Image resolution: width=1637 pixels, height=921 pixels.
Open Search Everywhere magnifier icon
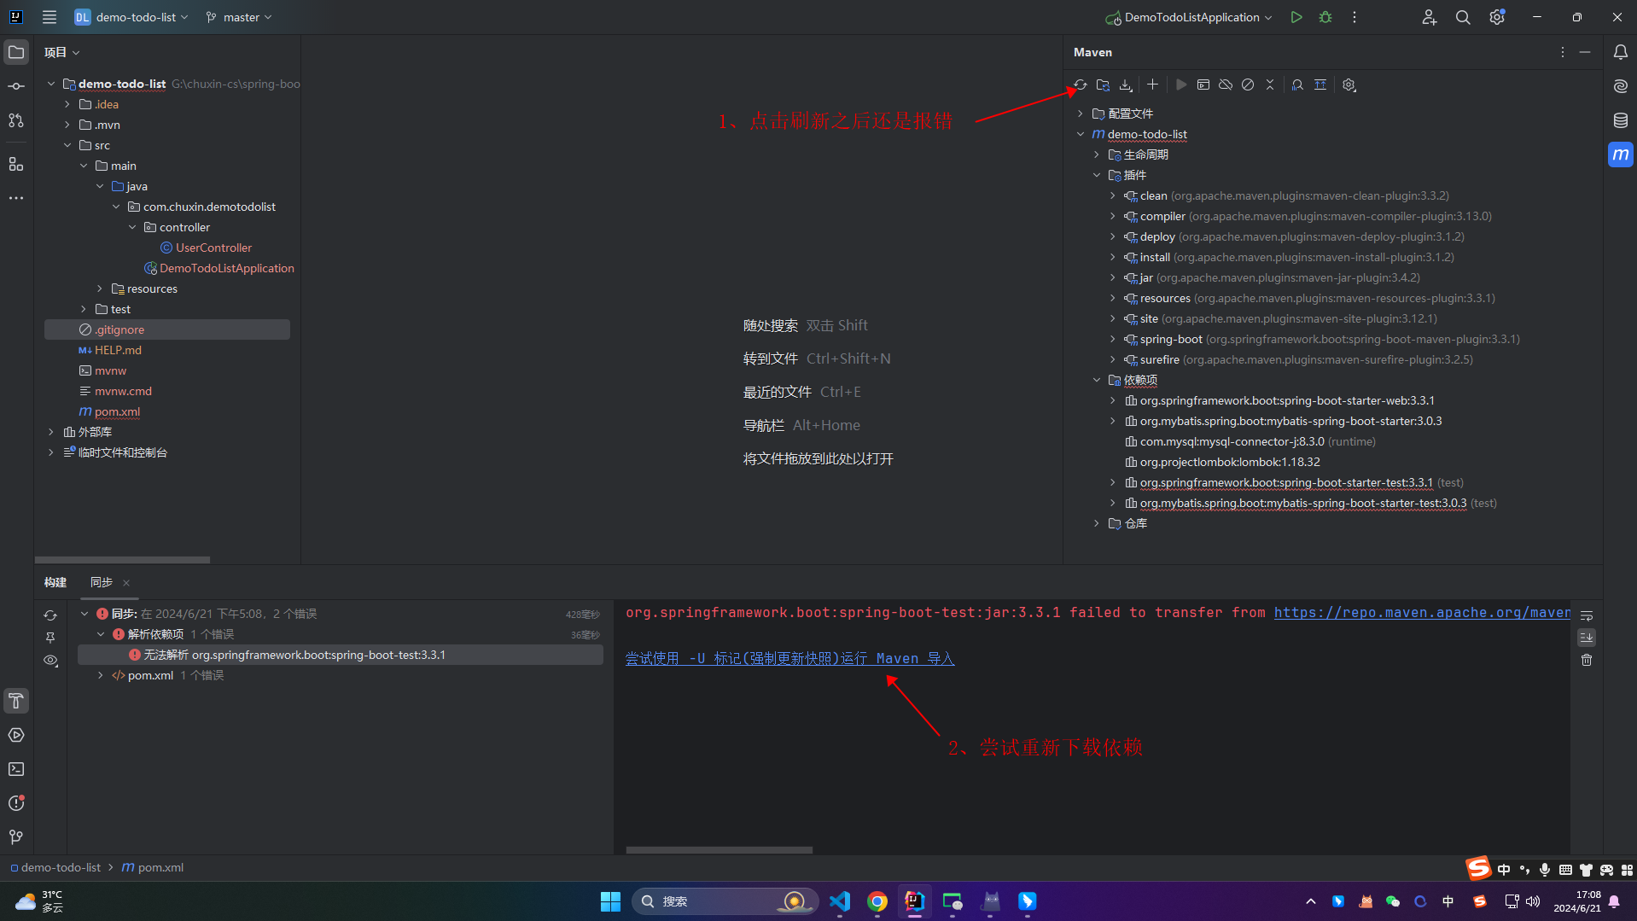(x=1463, y=17)
